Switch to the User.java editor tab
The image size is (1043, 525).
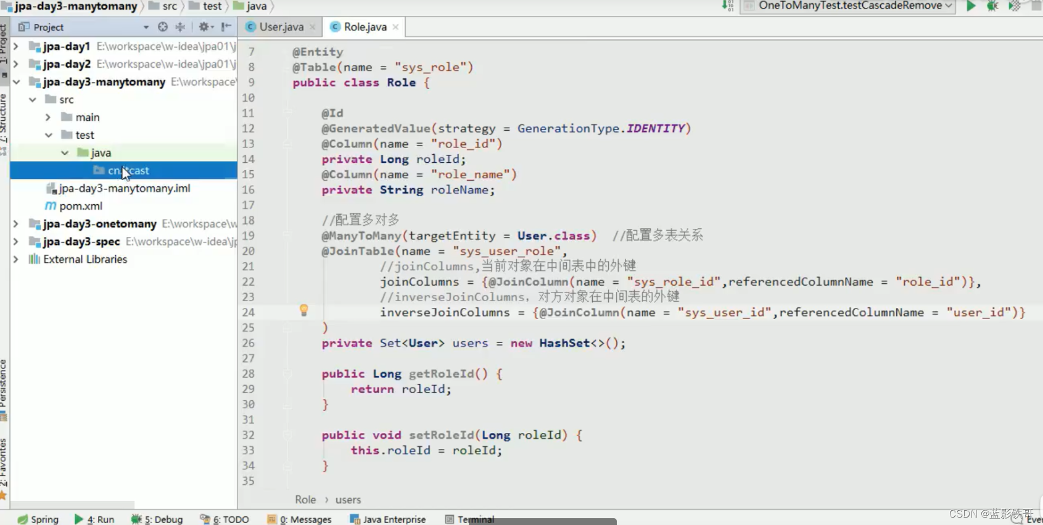281,27
